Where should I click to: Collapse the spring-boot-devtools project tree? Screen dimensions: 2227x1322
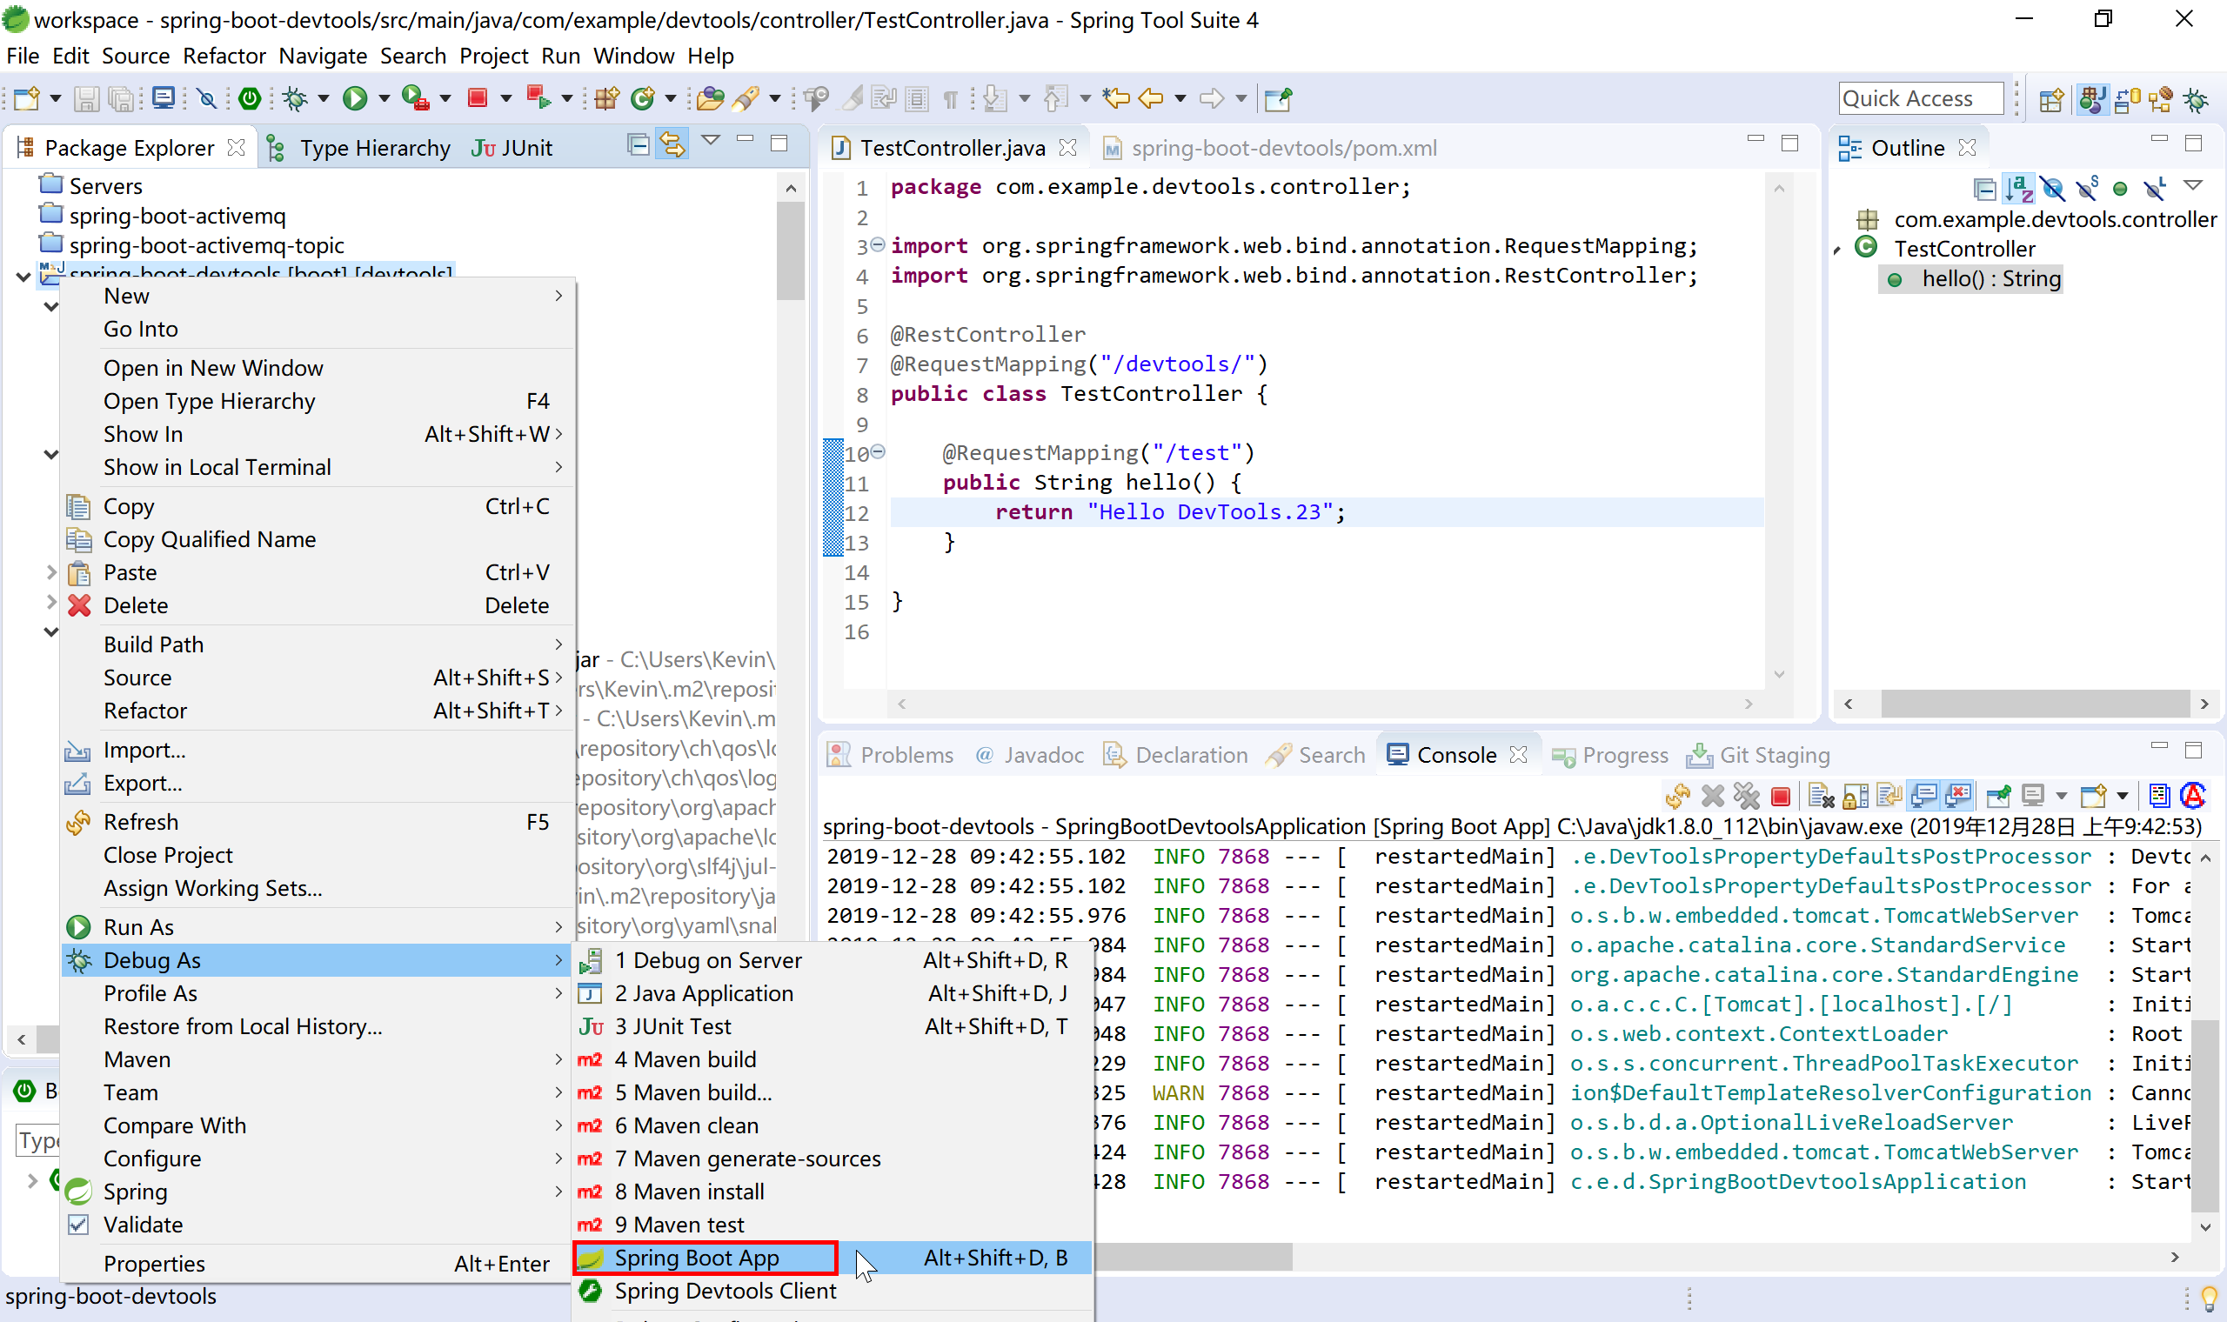(x=24, y=277)
